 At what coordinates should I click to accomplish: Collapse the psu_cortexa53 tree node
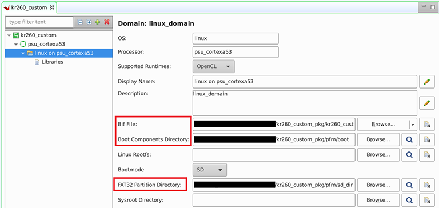click(15, 44)
